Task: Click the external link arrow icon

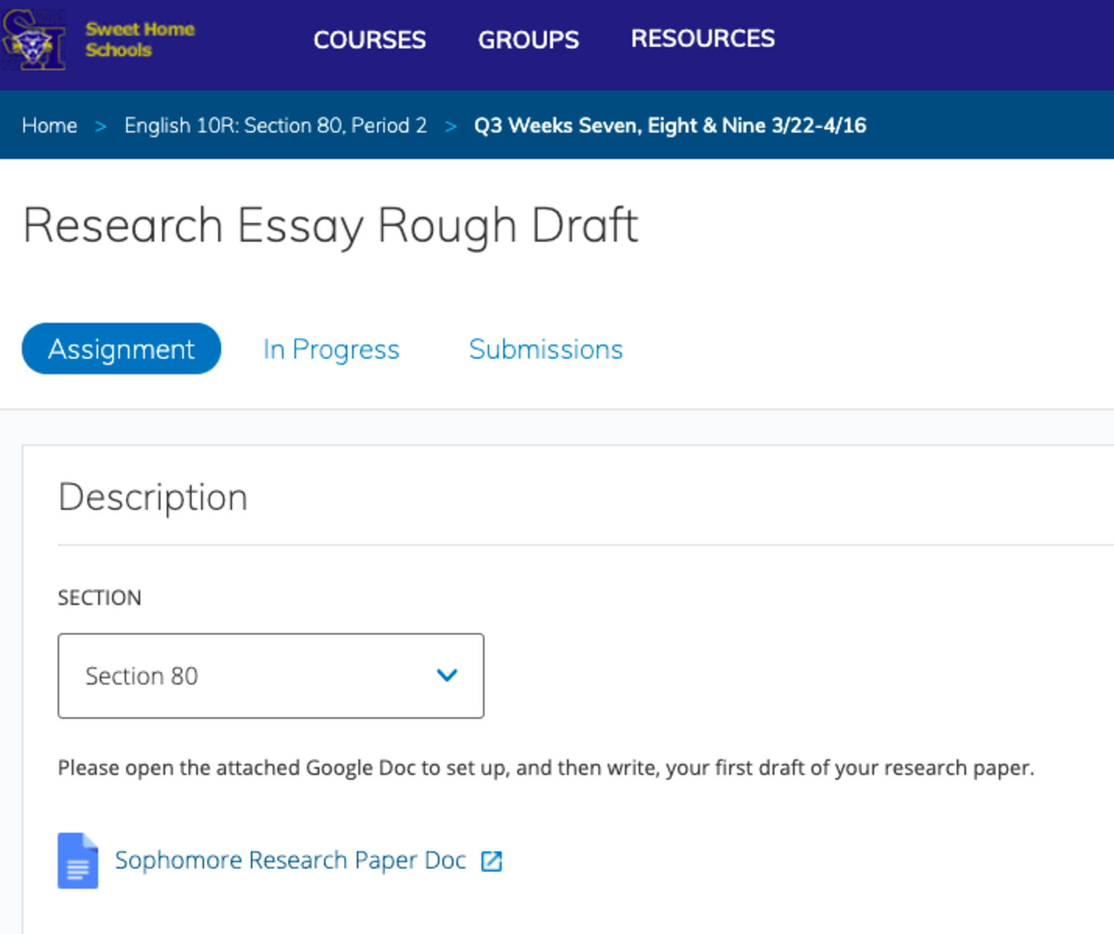Action: pyautogui.click(x=491, y=861)
